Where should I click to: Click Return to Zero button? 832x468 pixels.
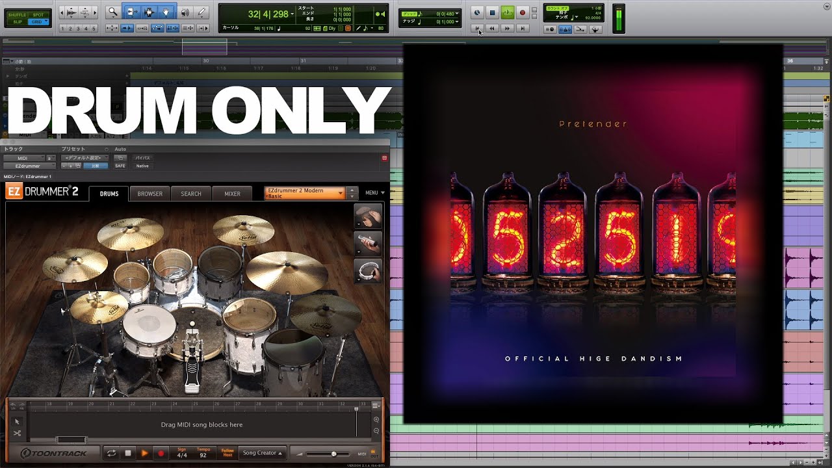477,29
